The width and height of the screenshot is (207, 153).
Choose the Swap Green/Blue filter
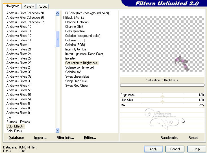click(x=77, y=76)
